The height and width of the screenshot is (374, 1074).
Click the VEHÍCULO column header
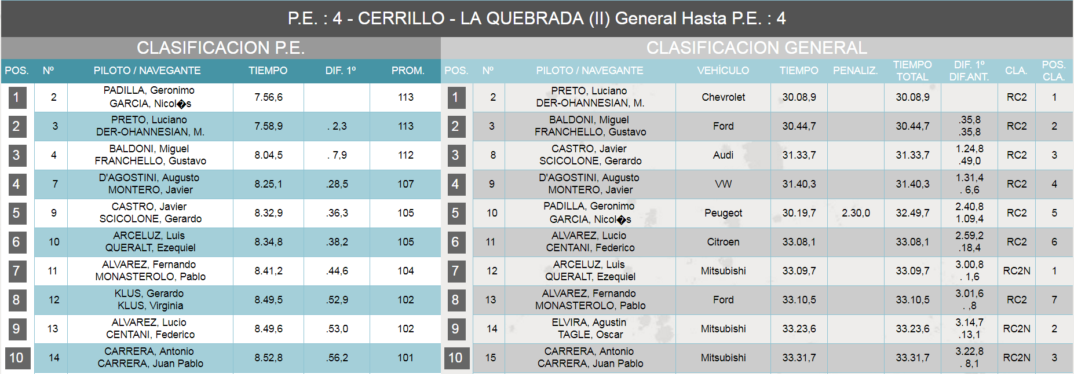point(723,71)
